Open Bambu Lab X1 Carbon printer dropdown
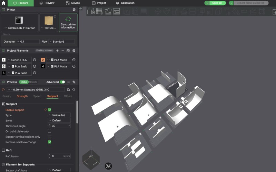276x172 pixels. [x=20, y=23]
